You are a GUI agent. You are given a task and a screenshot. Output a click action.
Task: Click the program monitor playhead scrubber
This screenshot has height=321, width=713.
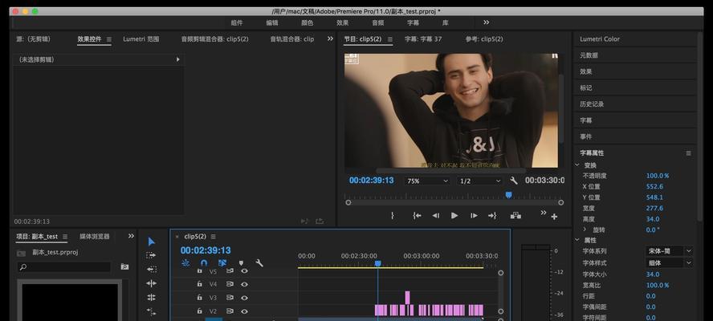coord(508,194)
